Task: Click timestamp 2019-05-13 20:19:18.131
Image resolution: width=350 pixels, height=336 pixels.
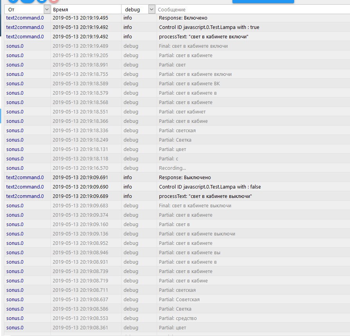Action: coord(80,149)
